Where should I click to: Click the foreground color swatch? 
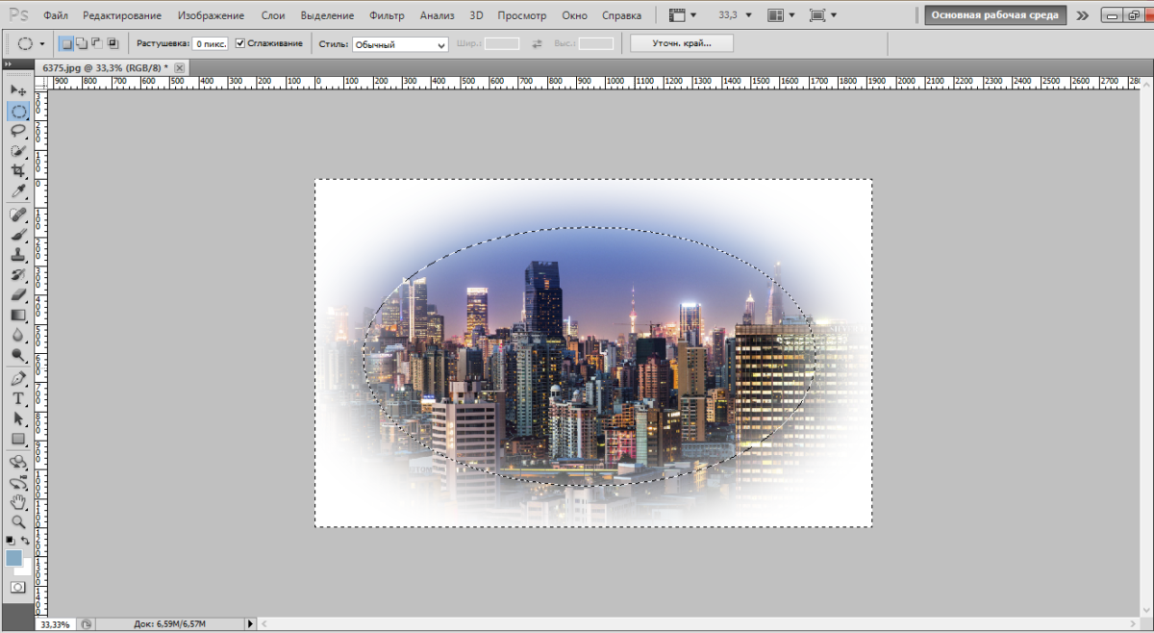(13, 558)
